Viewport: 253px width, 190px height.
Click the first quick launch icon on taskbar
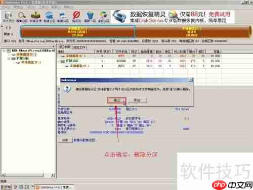coord(16,187)
